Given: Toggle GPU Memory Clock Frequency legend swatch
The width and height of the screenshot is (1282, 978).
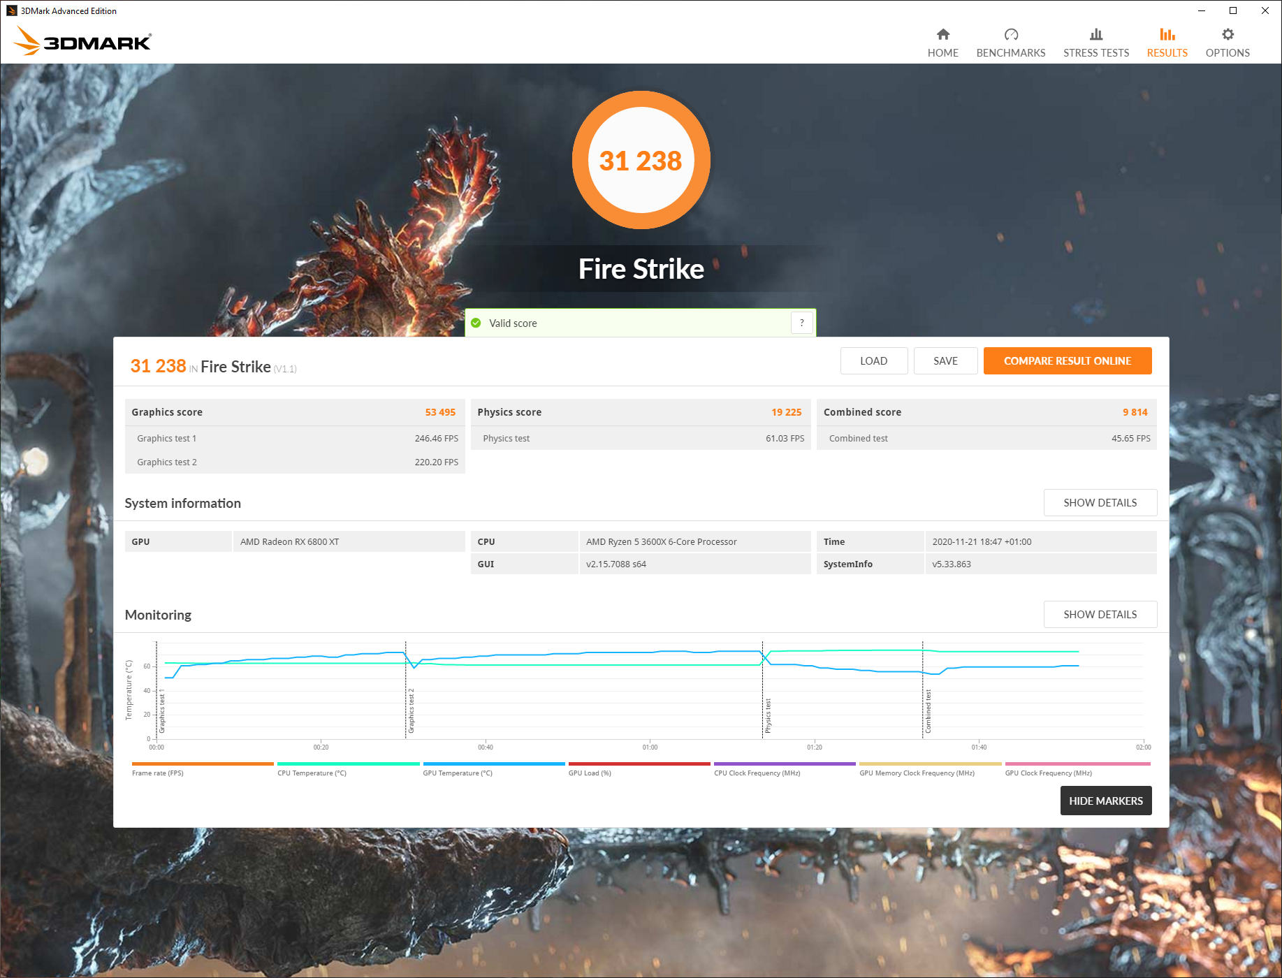Looking at the screenshot, I should click(x=931, y=764).
